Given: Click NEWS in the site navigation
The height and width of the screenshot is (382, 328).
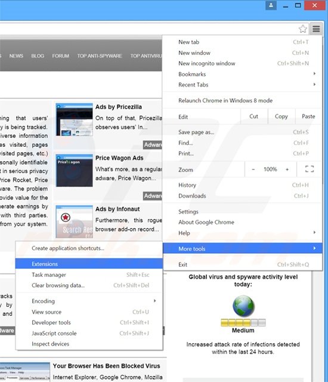Looking at the screenshot, I should pos(16,56).
